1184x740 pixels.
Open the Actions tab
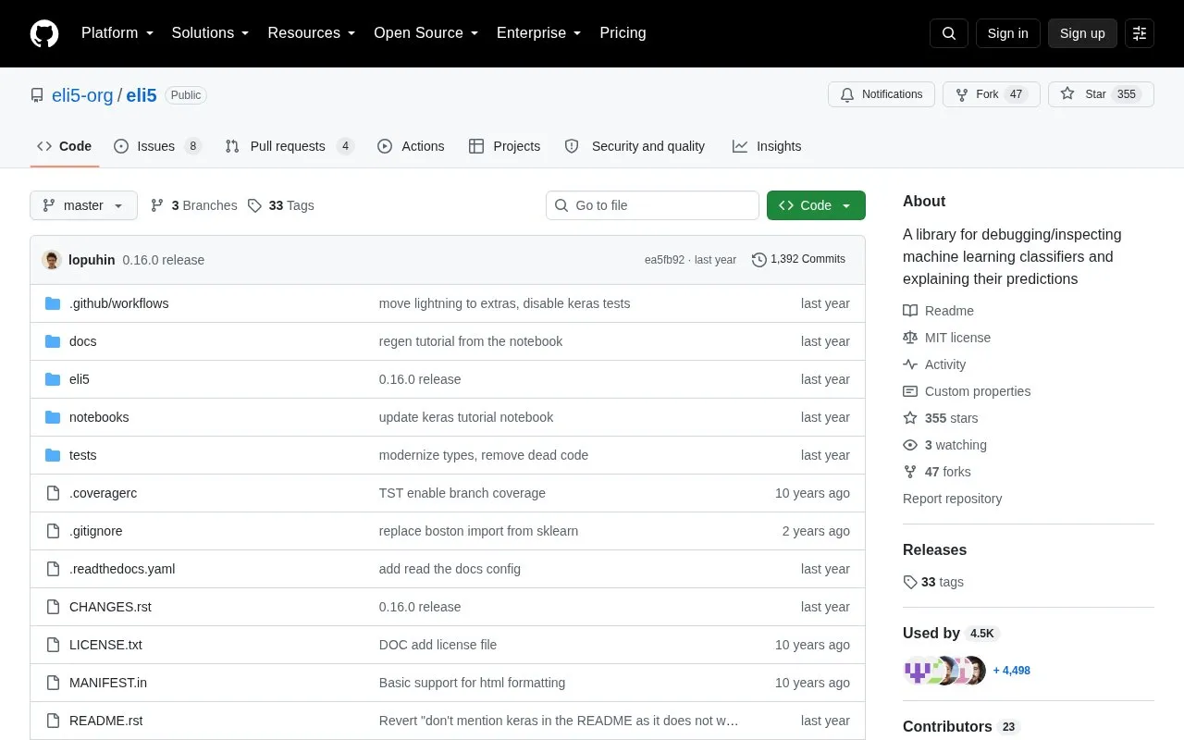411,146
